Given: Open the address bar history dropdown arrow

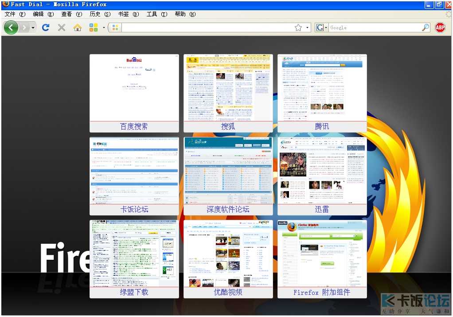Looking at the screenshot, I should 308,28.
